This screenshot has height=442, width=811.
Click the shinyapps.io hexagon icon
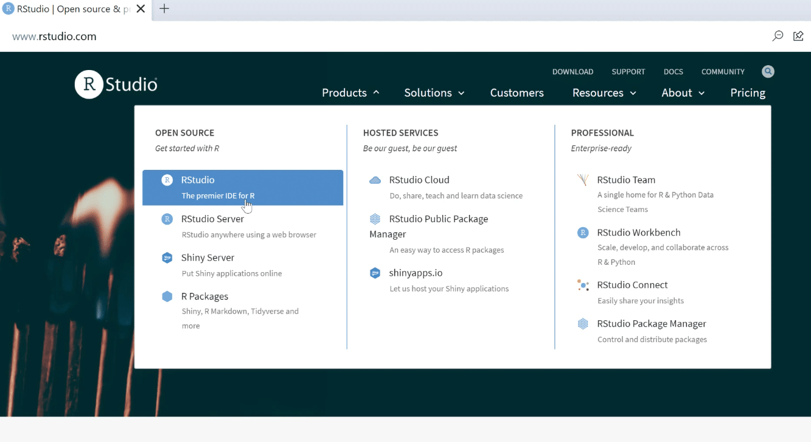(x=375, y=273)
